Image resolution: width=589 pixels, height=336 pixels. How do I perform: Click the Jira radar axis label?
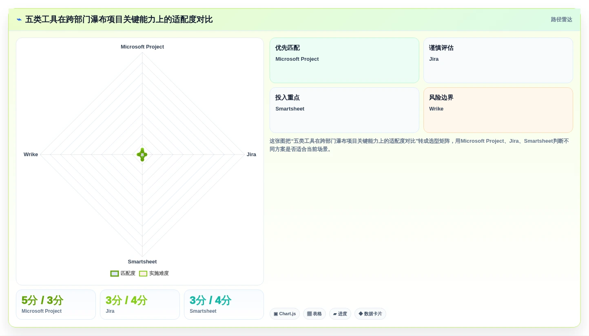tap(251, 155)
